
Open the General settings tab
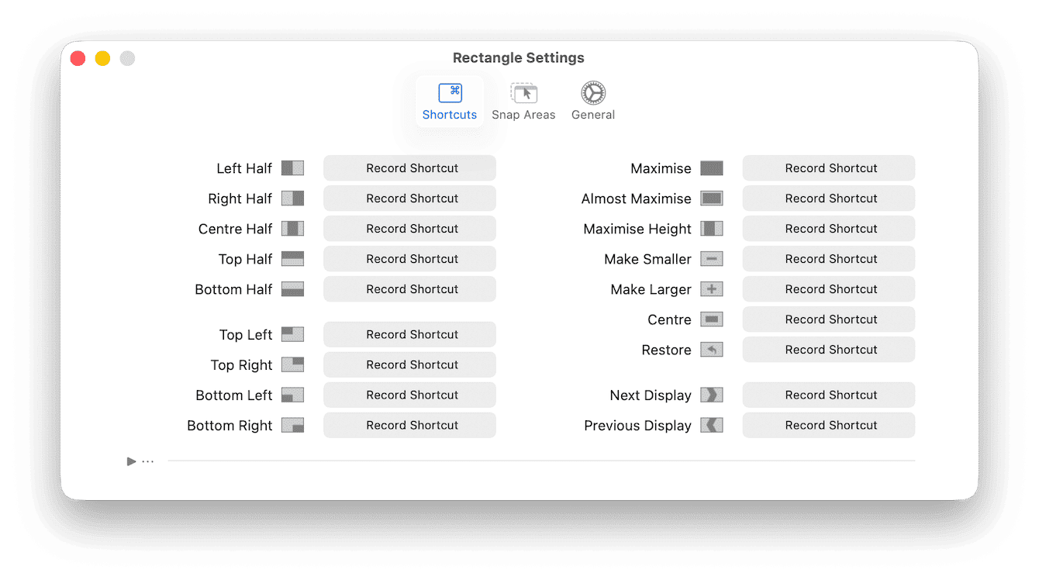tap(593, 102)
